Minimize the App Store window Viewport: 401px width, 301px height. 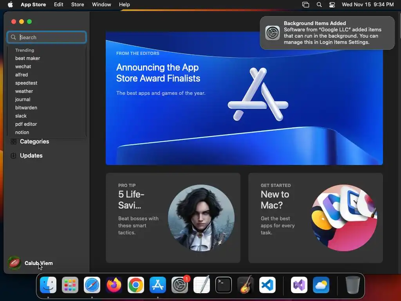[22, 22]
